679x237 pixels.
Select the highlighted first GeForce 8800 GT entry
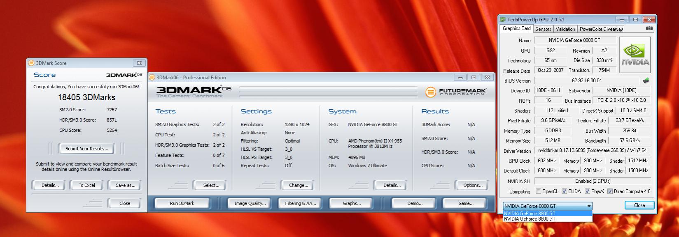pos(548,214)
